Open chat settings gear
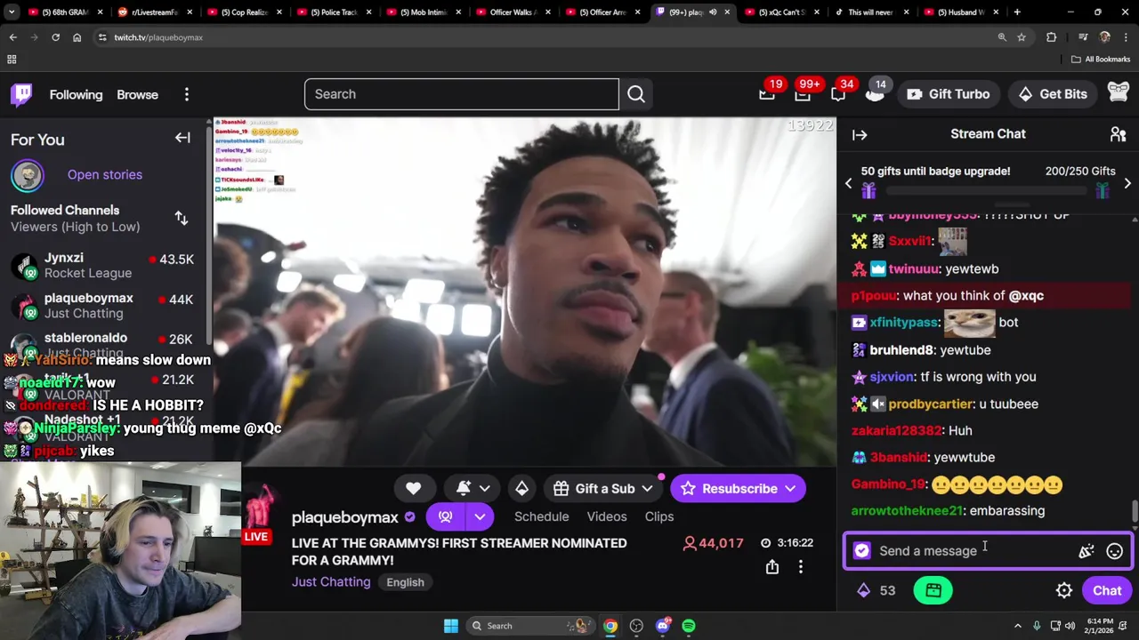1139x640 pixels. [1064, 590]
